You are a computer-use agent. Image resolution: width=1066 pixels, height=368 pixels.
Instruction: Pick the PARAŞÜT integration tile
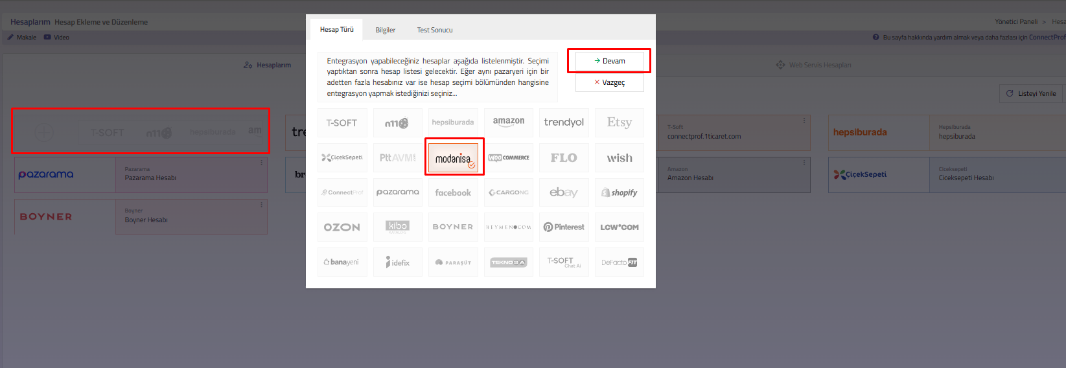coord(453,262)
